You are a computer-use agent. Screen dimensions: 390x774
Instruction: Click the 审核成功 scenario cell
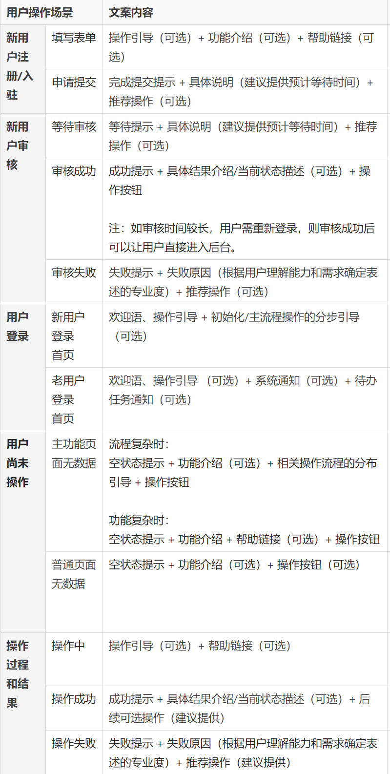(74, 171)
